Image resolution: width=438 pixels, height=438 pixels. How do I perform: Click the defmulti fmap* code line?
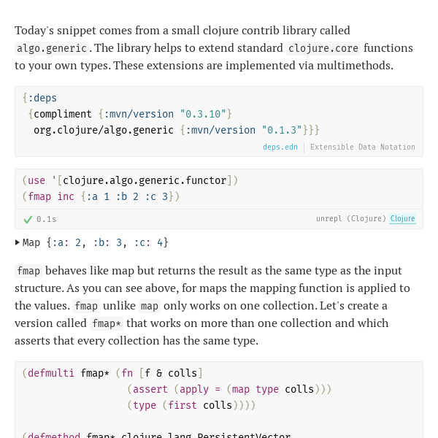click(112, 373)
